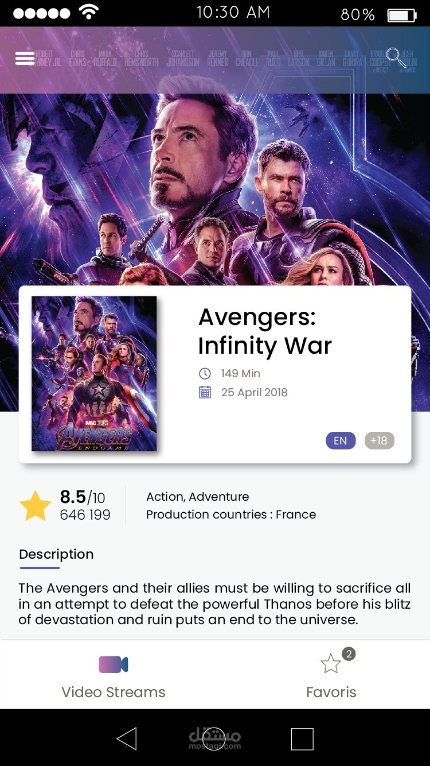Tap the search magnifier icon
Viewport: 430px width, 766px height.
click(395, 57)
